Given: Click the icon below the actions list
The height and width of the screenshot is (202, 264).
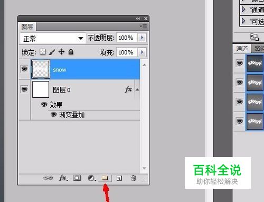Looking at the screenshot, I should 254,37.
